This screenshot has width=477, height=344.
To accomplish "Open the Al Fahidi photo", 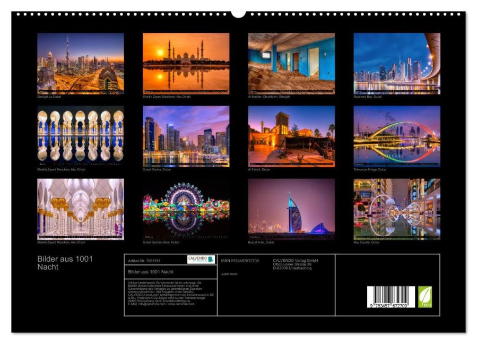I will click(291, 136).
